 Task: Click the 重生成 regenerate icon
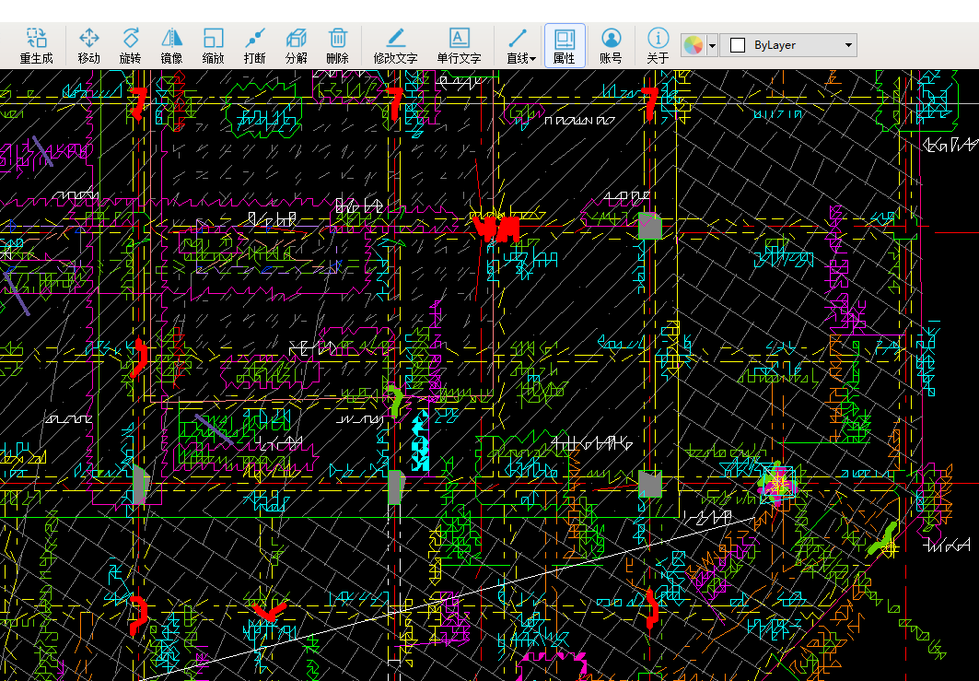(36, 38)
